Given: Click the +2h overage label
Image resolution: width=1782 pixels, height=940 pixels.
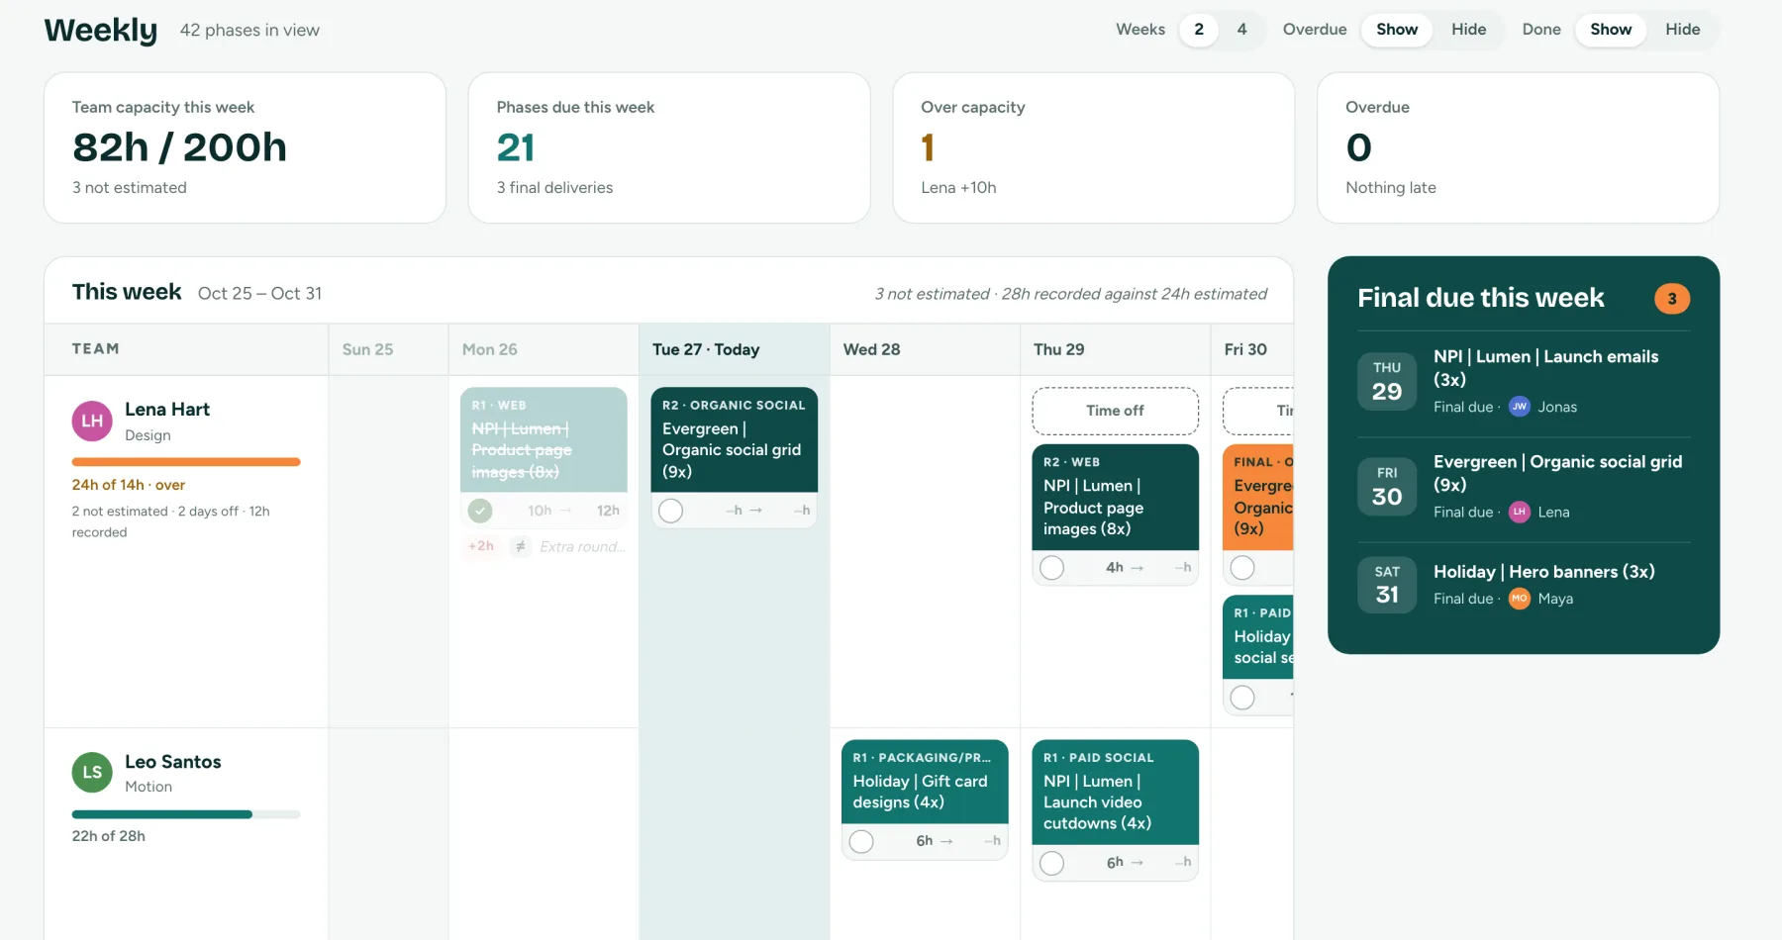Looking at the screenshot, I should pos(481,546).
